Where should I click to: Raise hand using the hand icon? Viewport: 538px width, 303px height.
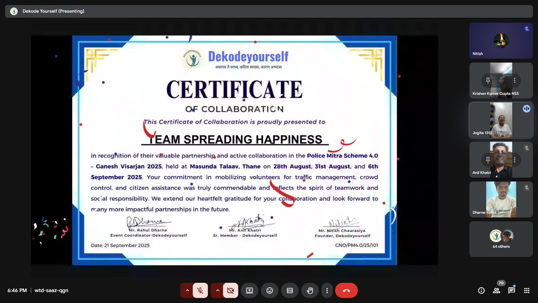[x=310, y=290]
